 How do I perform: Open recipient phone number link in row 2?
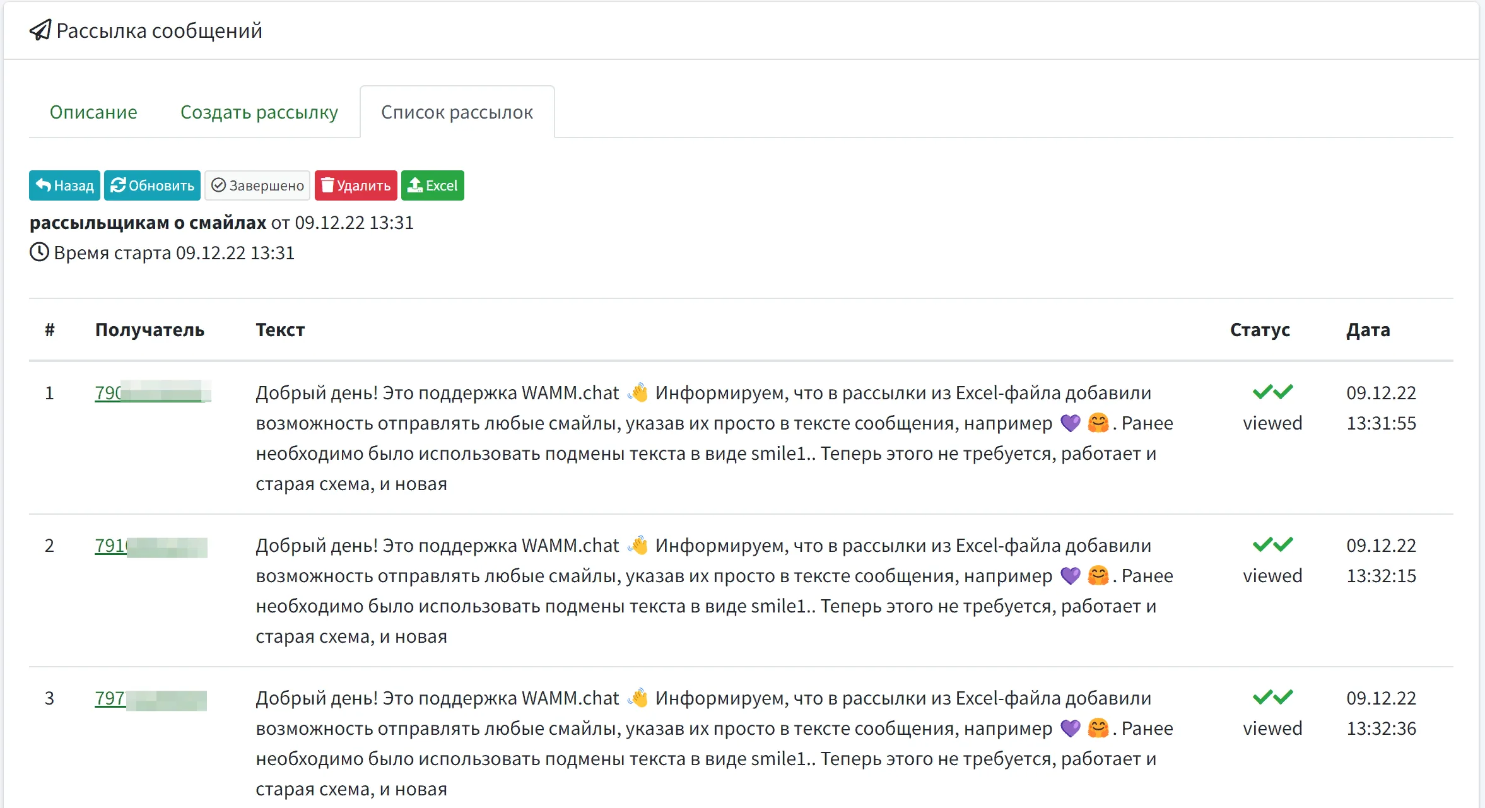click(x=151, y=545)
